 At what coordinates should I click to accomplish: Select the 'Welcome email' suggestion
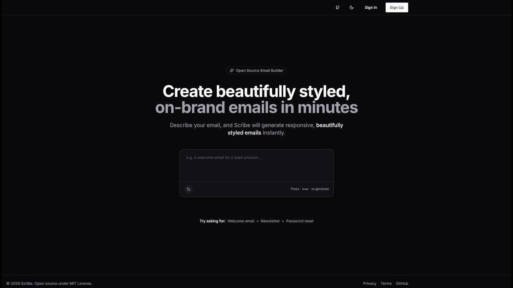241,221
